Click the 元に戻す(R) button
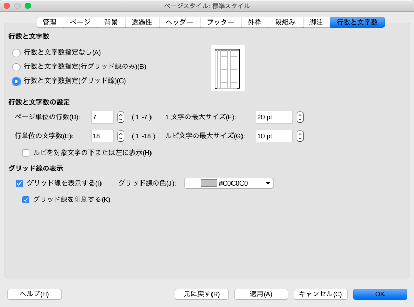414x307 pixels. (x=201, y=294)
